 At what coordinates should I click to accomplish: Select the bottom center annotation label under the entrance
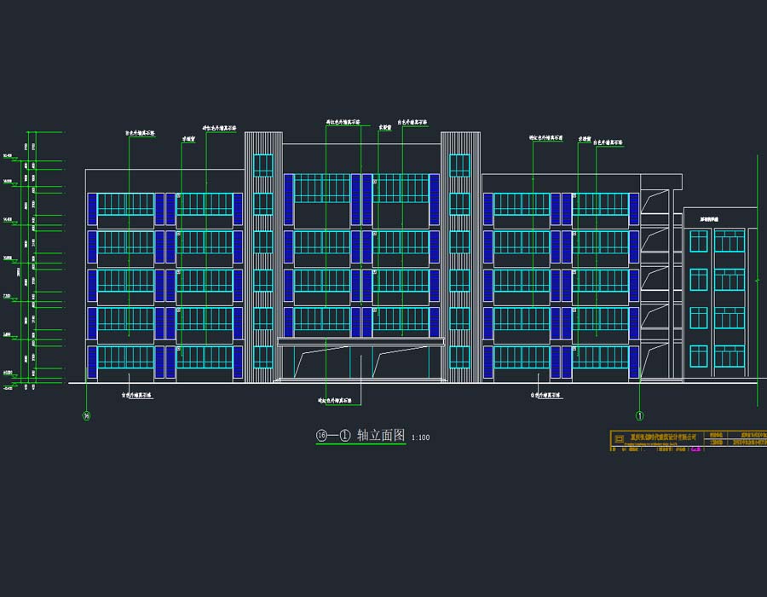point(338,399)
